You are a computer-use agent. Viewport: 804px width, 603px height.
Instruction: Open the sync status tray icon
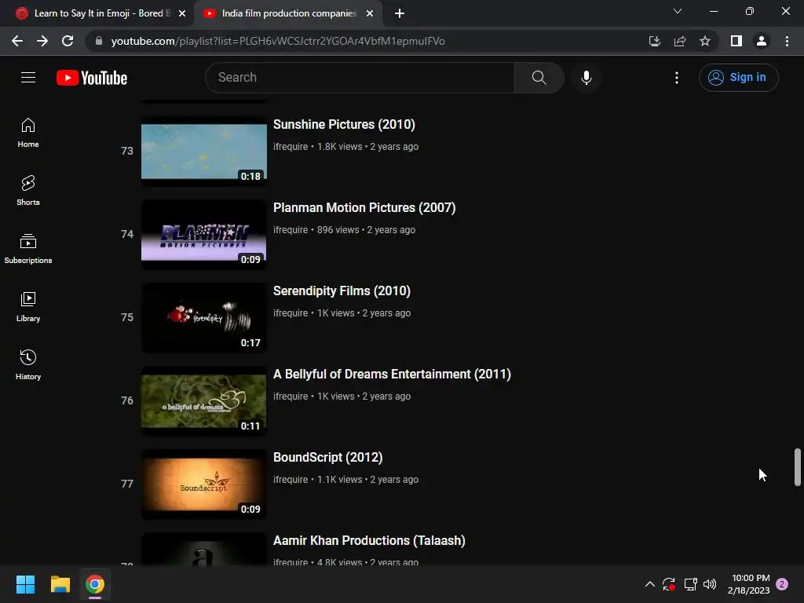(669, 584)
